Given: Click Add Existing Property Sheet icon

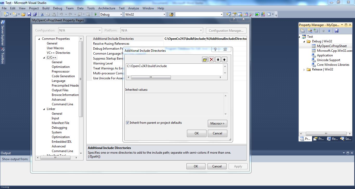Looking at the screenshot, I should (x=316, y=31).
